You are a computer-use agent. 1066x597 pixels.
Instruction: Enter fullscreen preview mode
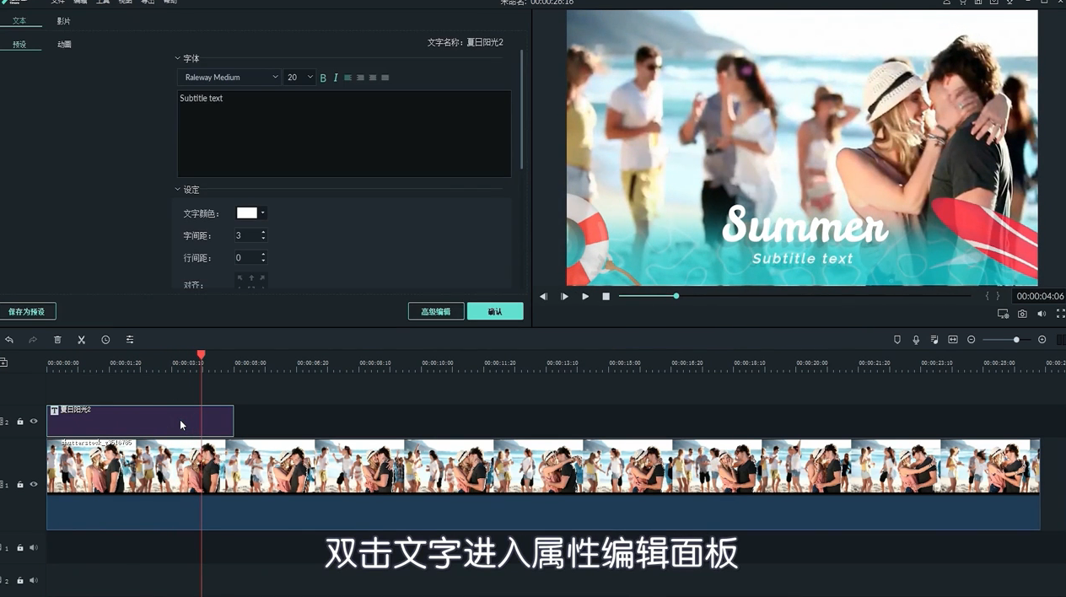[x=1060, y=314]
